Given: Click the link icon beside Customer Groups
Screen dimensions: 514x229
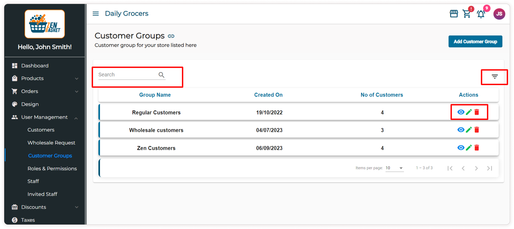Looking at the screenshot, I should 171,36.
